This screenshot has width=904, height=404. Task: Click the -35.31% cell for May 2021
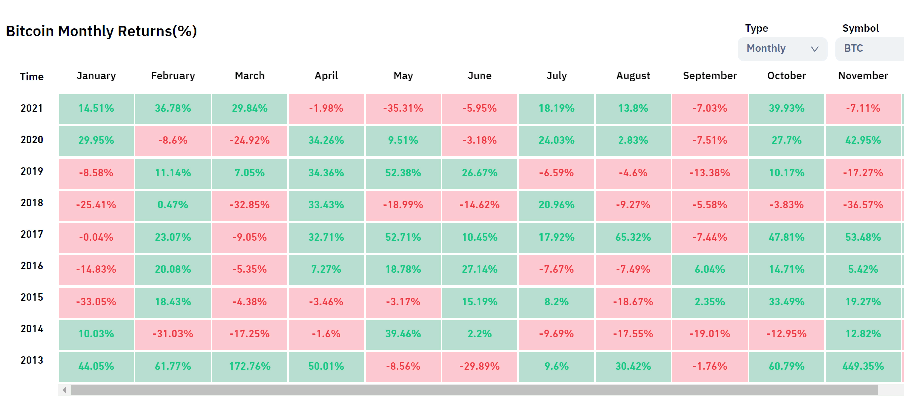pos(403,108)
